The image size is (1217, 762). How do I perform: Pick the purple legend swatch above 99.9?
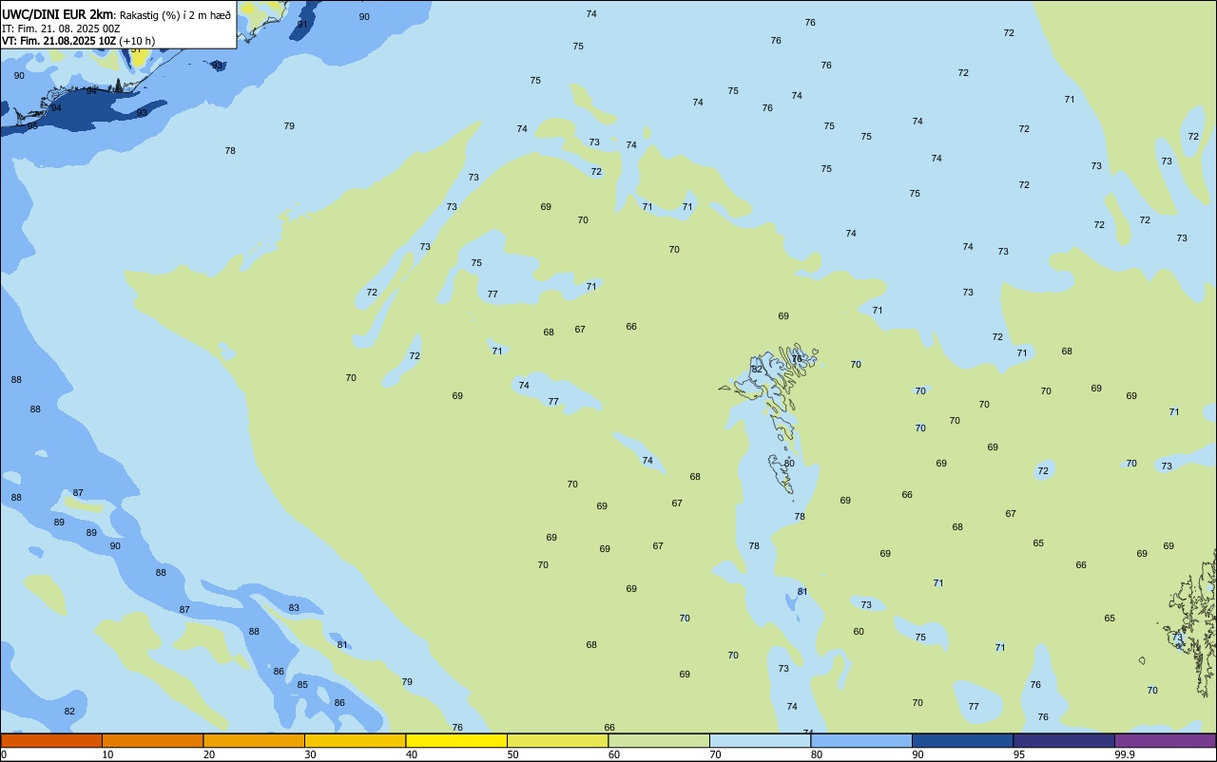pos(1165,740)
